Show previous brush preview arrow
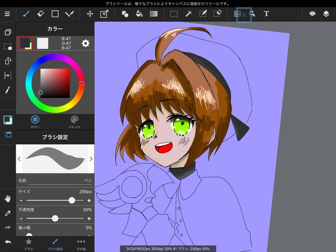The width and height of the screenshot is (336, 252). click(x=19, y=159)
